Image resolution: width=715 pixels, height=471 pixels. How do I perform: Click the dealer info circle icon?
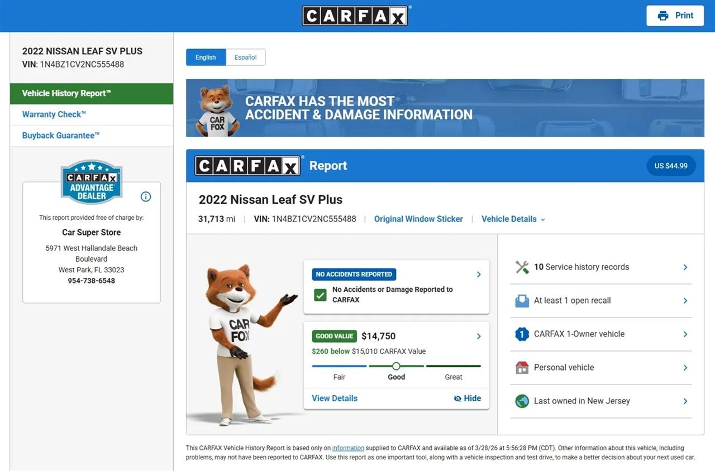[x=146, y=196]
